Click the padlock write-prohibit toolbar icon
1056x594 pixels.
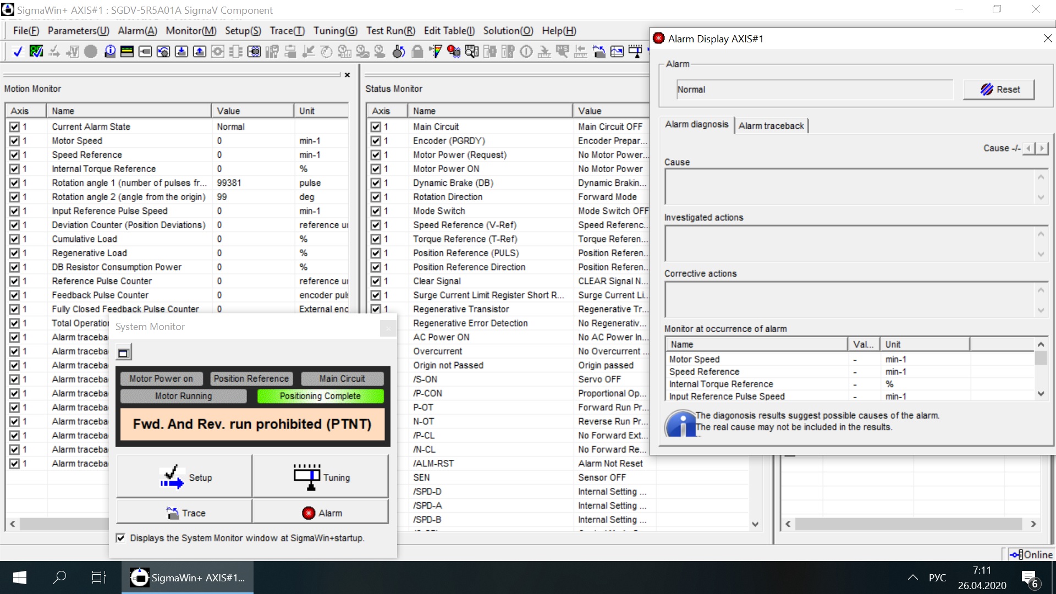(417, 52)
